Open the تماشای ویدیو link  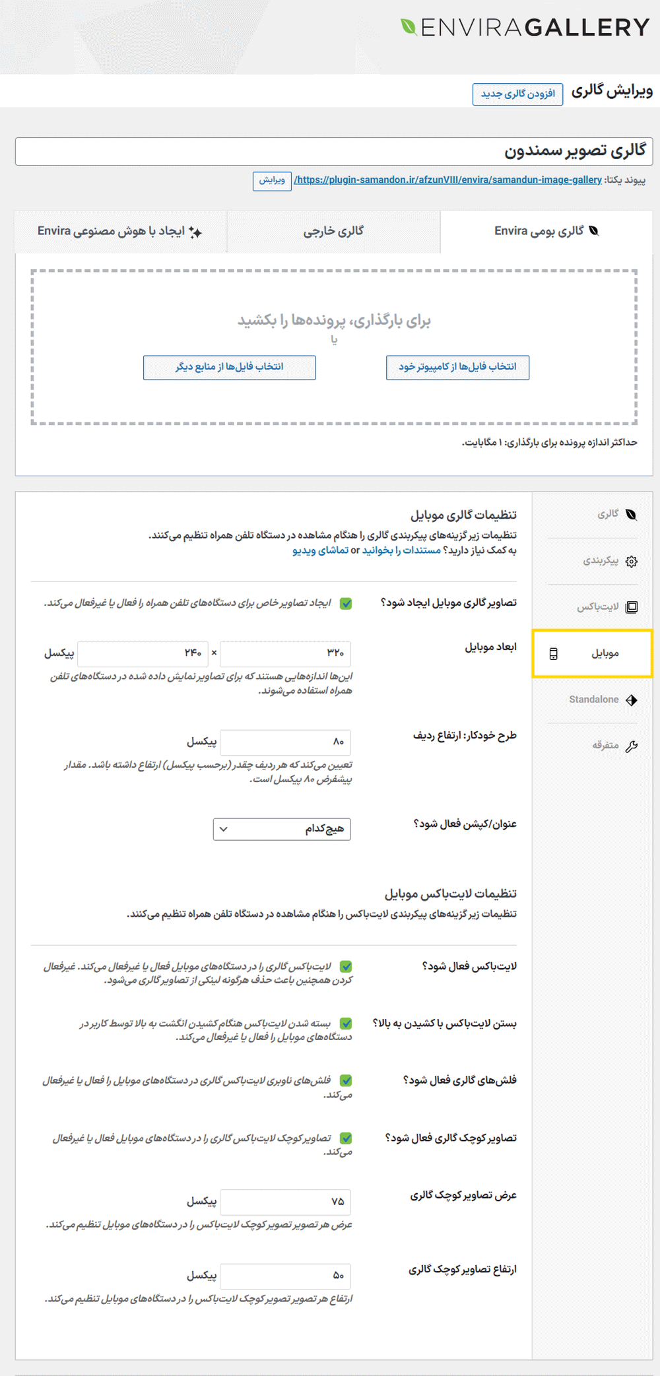click(x=320, y=550)
